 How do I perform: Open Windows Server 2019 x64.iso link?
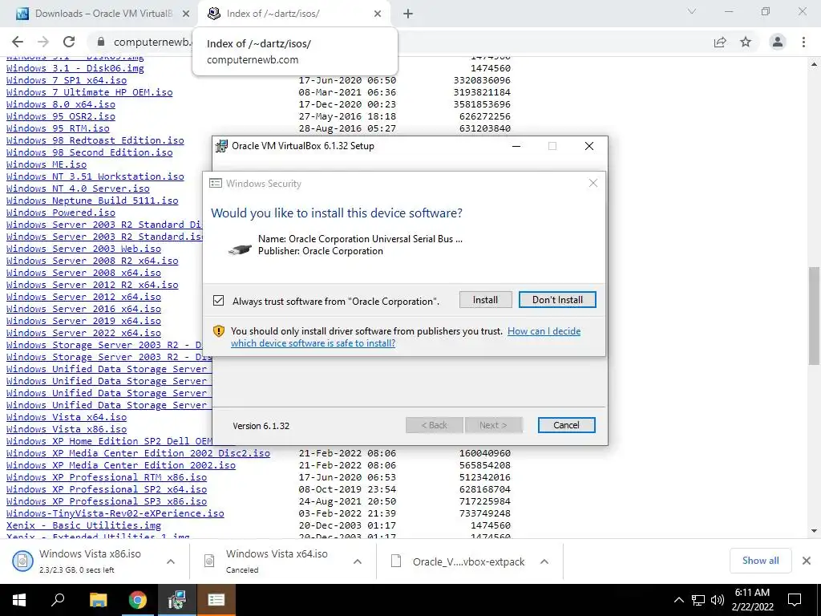pyautogui.click(x=83, y=321)
